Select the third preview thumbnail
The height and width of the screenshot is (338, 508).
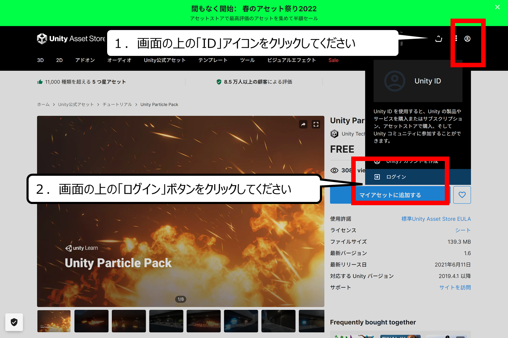pos(129,321)
